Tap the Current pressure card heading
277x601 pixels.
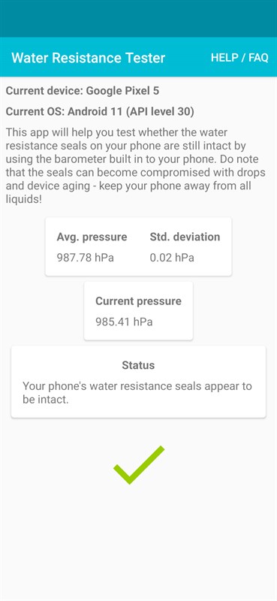138,301
